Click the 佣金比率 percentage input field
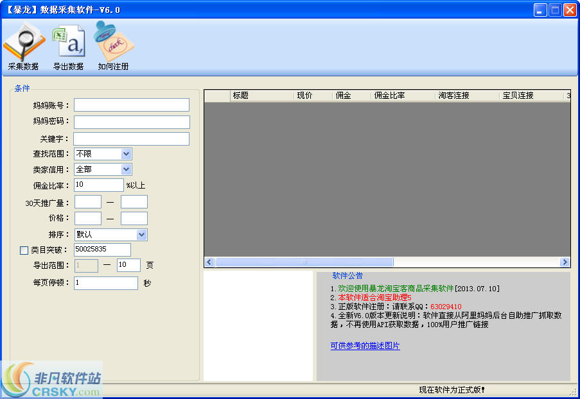Image resolution: width=580 pixels, height=399 pixels. click(98, 185)
